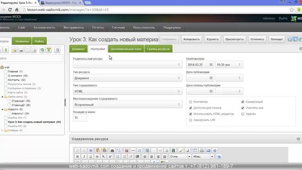Select Контакты (32) in resource tree

17,80
